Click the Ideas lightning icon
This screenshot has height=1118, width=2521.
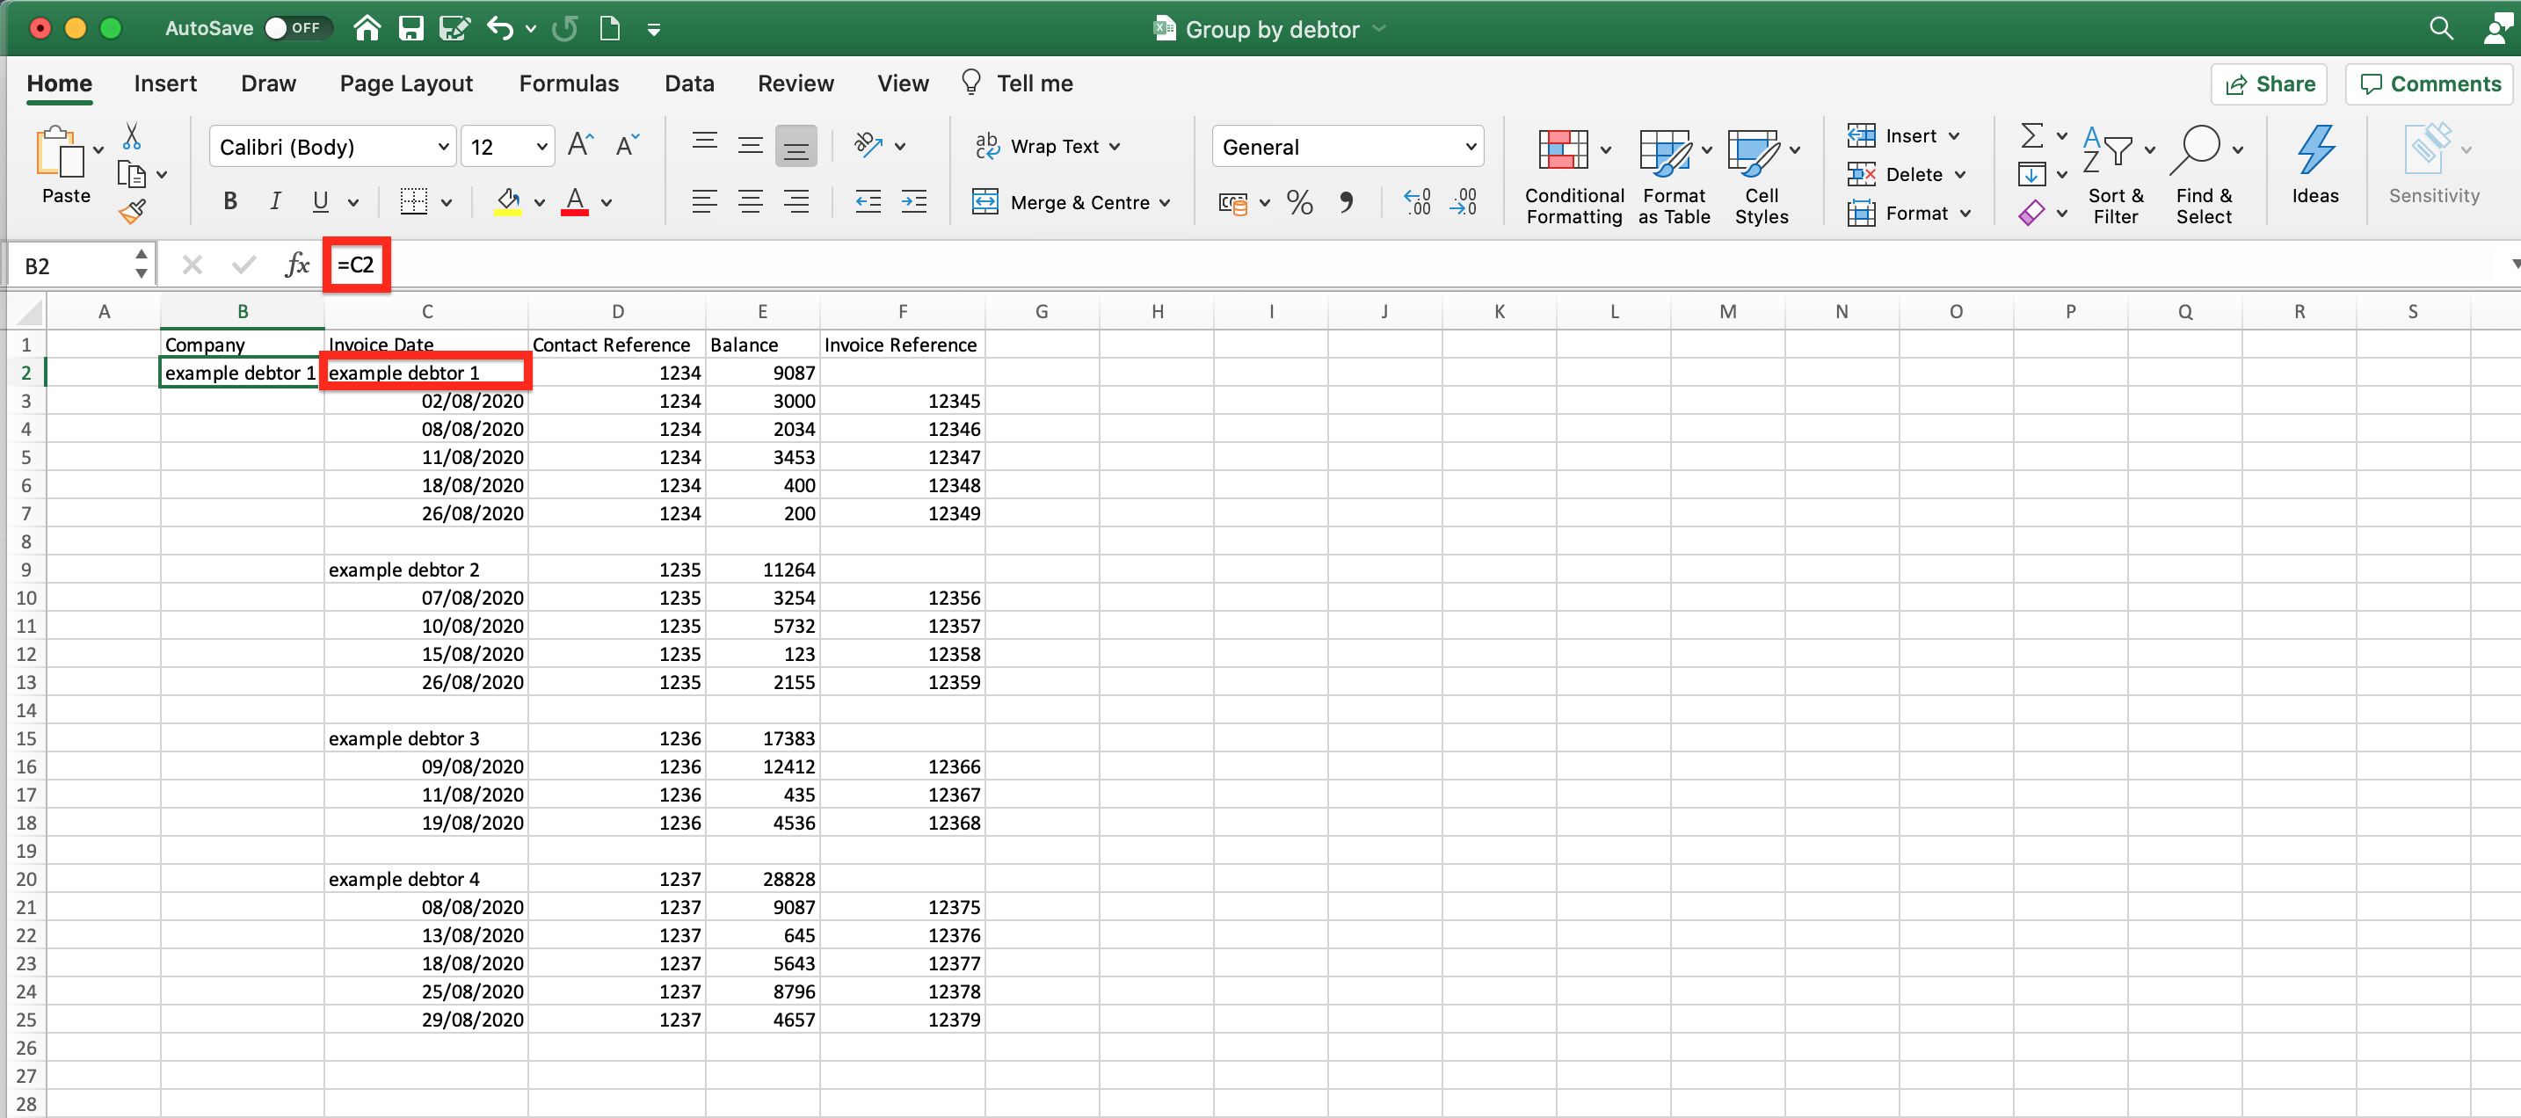(x=2314, y=165)
